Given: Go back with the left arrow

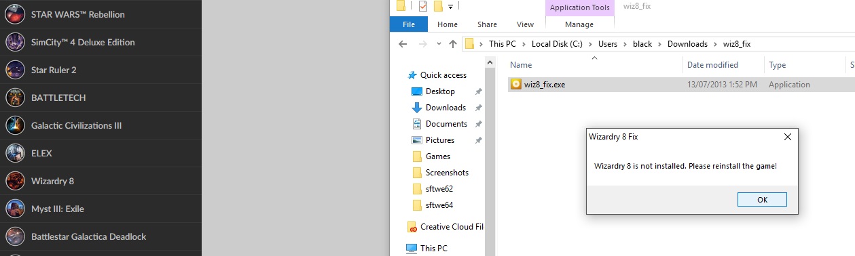Looking at the screenshot, I should (403, 44).
